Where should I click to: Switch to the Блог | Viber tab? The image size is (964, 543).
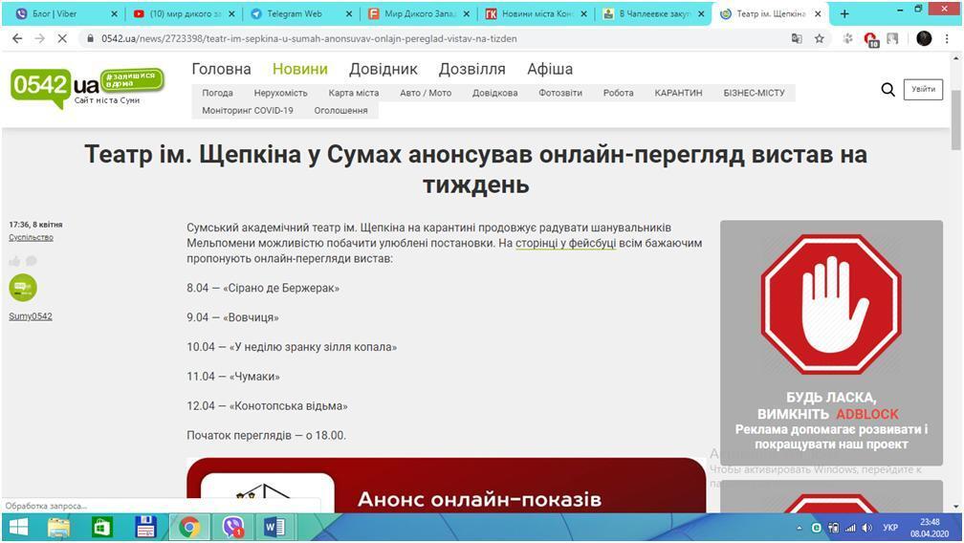[64, 13]
